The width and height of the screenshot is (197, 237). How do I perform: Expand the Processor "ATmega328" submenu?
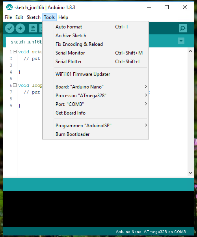[x=95, y=96]
